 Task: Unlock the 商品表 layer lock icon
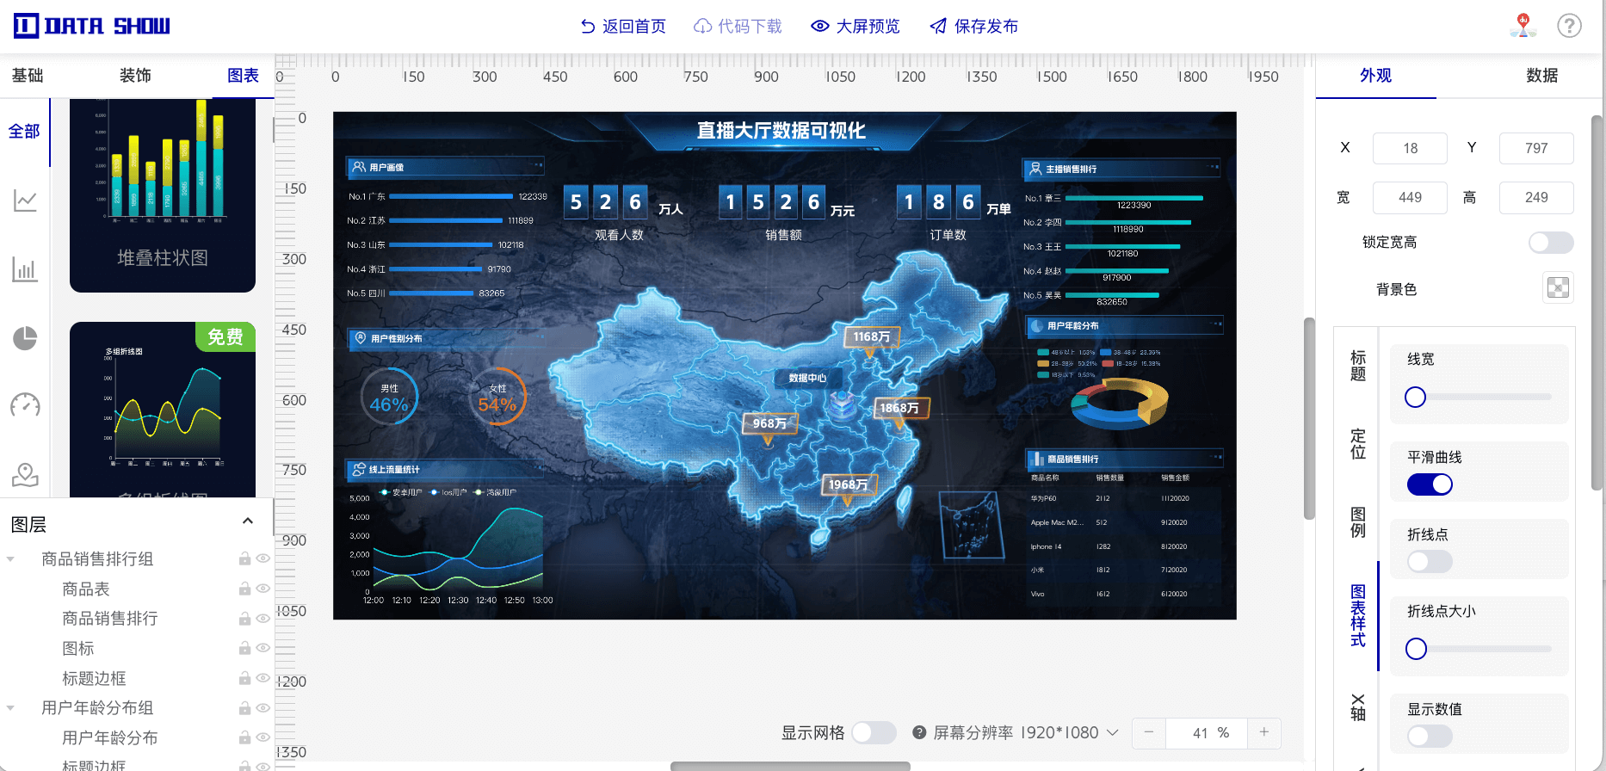point(244,589)
